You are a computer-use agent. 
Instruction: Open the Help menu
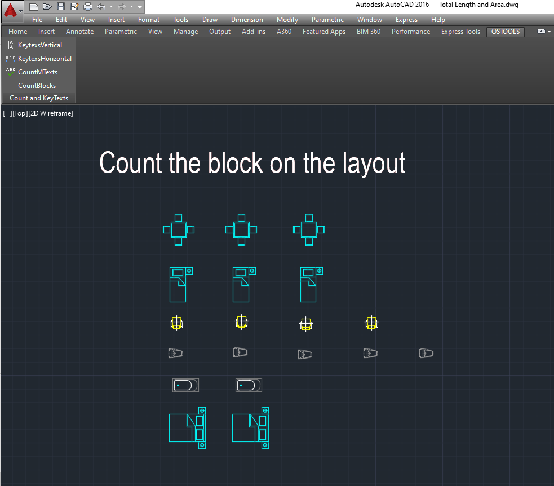(438, 20)
